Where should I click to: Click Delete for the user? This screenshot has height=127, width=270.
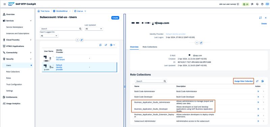pos(264,24)
